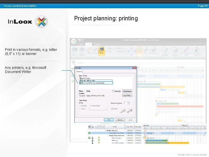Viewport: 209px width, 157px height.
Task: Select the Edit pencil icon
Action: (89, 49)
